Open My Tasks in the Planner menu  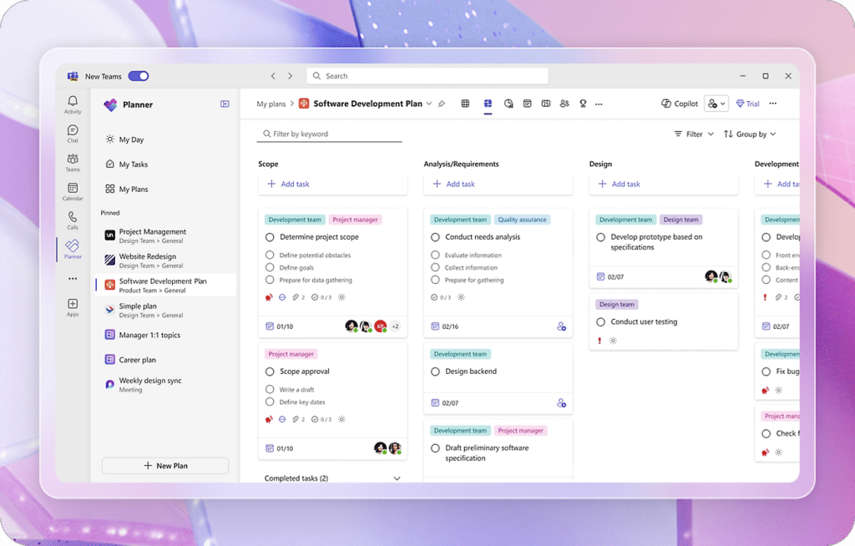(134, 164)
